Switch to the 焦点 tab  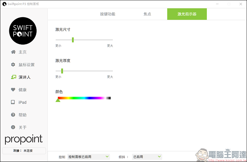(x=147, y=14)
